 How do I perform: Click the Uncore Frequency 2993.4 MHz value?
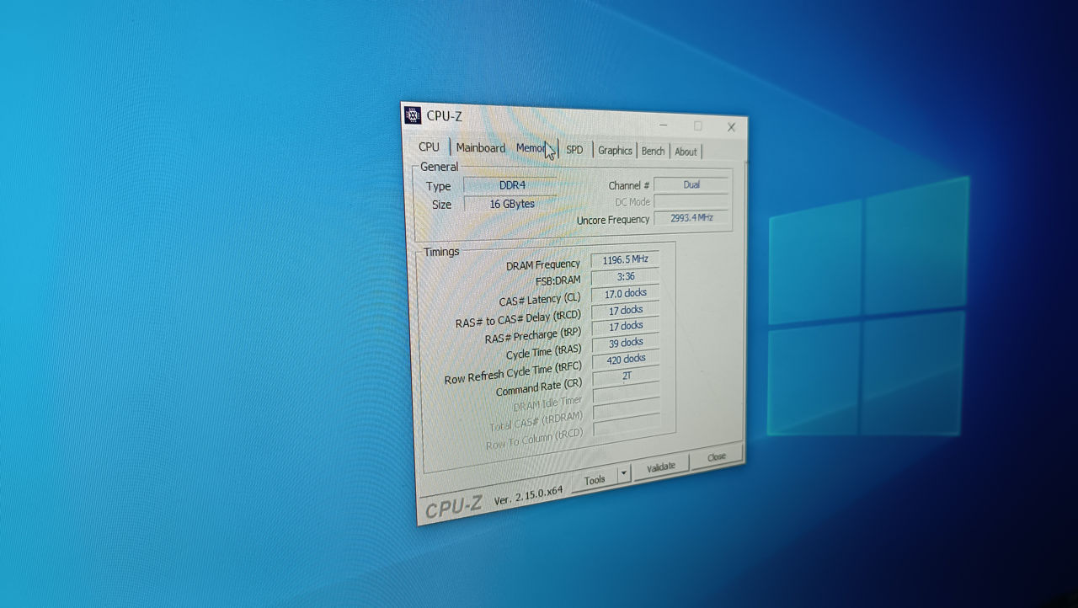(x=691, y=218)
